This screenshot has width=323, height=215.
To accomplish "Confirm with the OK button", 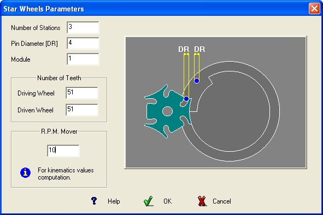I will 167,201.
